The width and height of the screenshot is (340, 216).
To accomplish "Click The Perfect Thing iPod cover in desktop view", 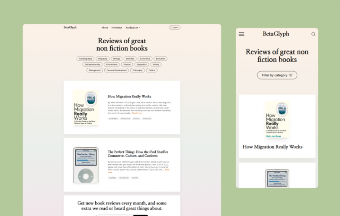I will click(x=86, y=165).
